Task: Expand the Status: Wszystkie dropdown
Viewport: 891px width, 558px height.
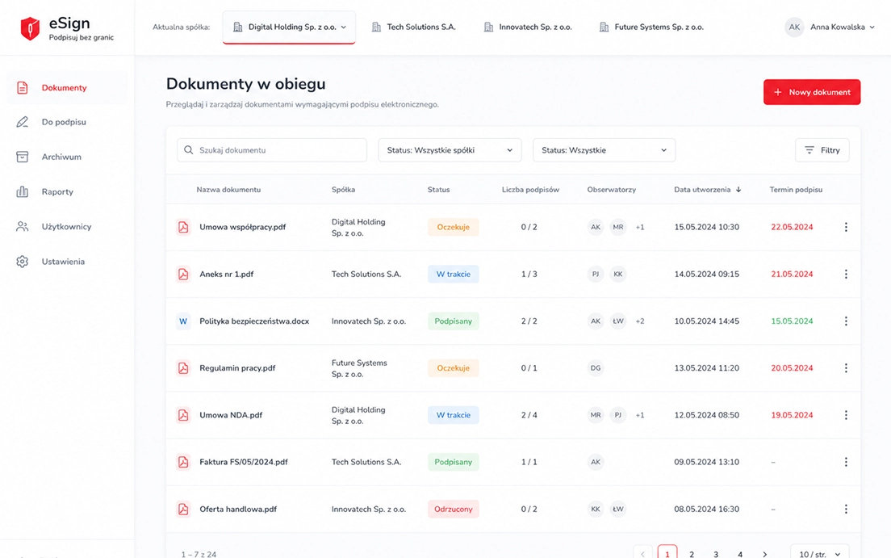Action: [604, 150]
